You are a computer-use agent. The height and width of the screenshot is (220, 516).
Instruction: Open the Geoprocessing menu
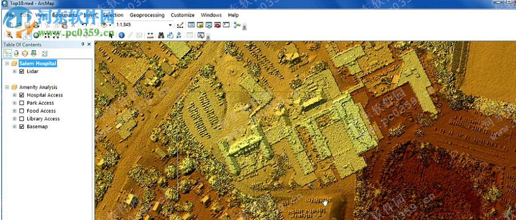tap(147, 15)
